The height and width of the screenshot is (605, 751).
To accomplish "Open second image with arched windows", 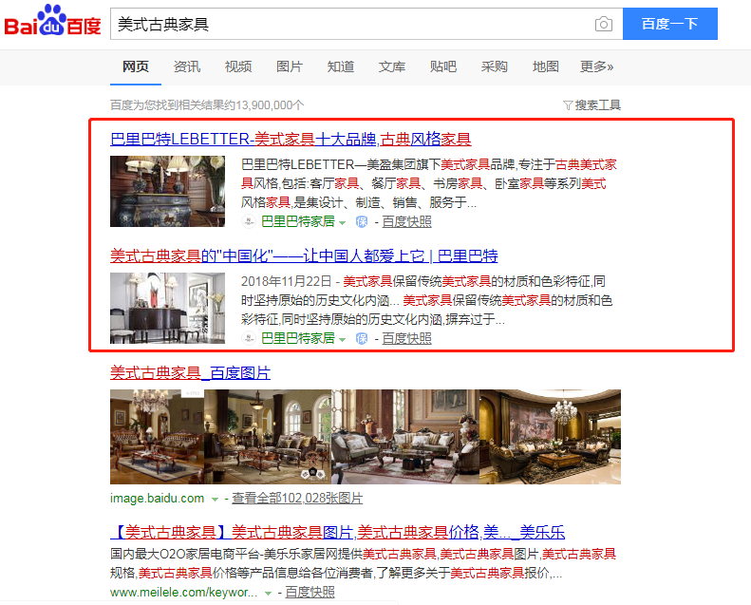I will coord(268,437).
